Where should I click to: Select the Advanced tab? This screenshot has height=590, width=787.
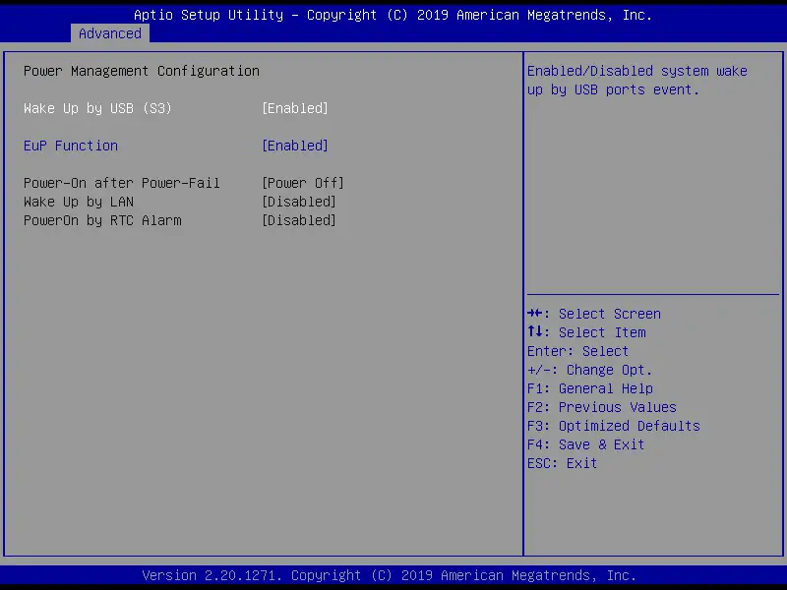click(x=109, y=32)
